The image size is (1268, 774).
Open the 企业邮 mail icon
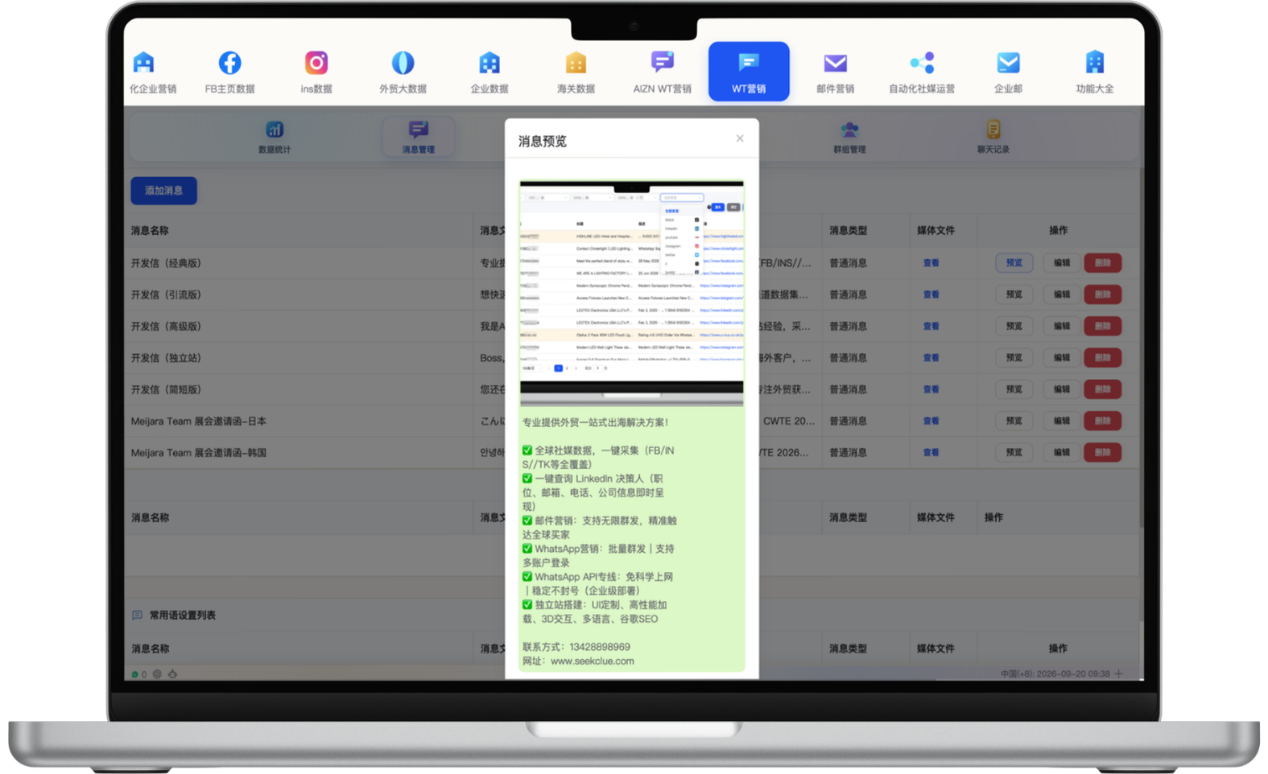click(1008, 63)
